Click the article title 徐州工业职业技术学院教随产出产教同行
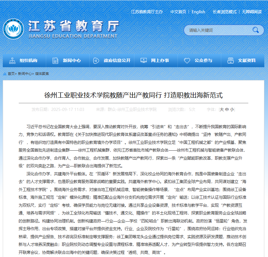 [x=133, y=95]
